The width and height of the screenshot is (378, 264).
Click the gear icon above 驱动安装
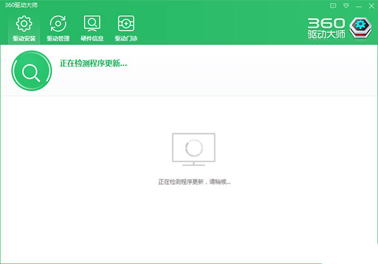pos(24,23)
